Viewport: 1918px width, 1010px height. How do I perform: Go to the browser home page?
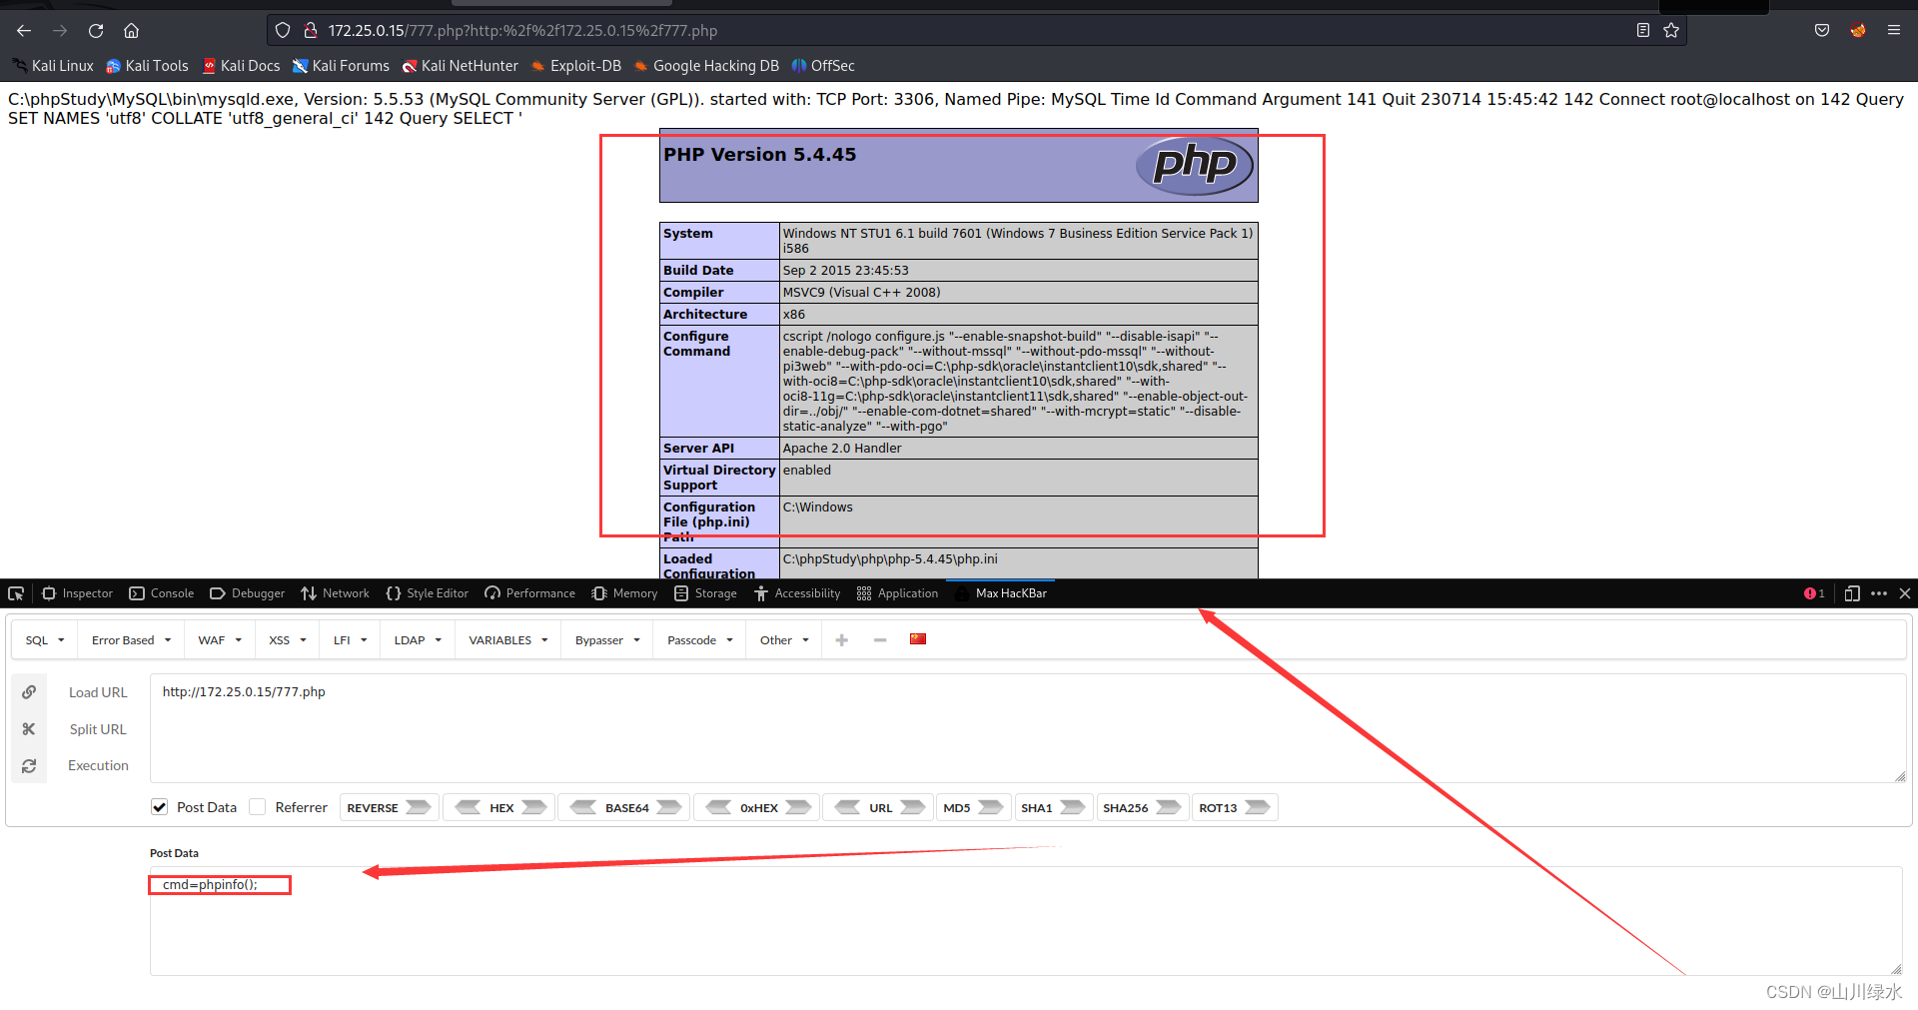131,30
